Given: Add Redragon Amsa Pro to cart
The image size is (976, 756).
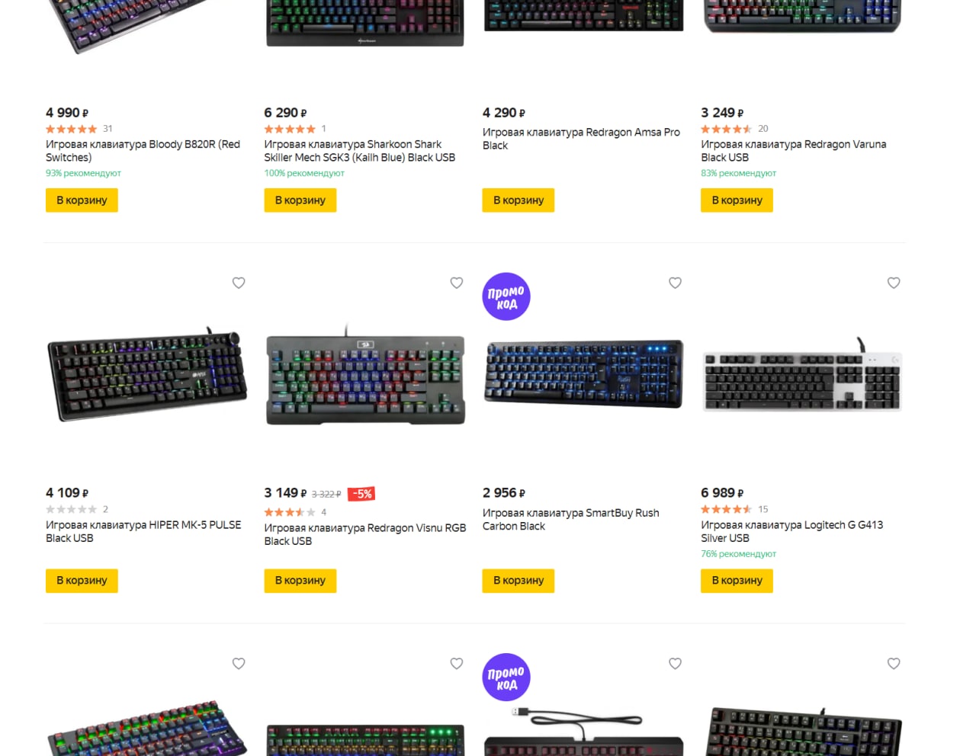Looking at the screenshot, I should (518, 200).
